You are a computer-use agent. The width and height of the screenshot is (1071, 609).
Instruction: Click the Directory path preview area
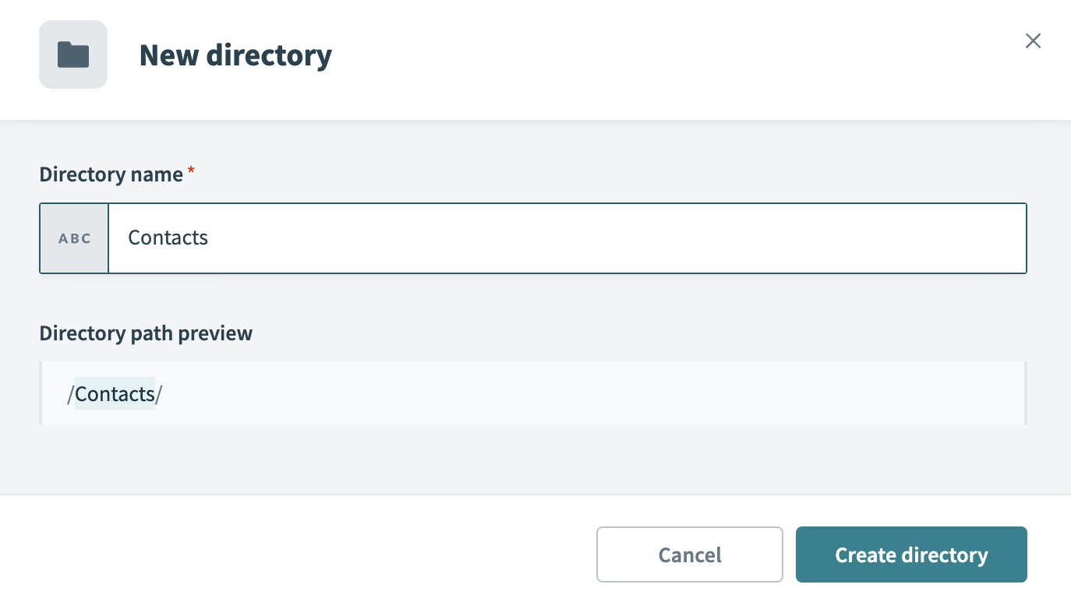[x=532, y=393]
